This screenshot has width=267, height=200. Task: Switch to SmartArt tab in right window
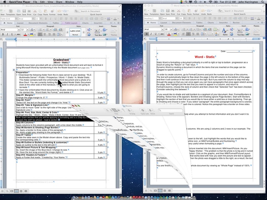(223, 22)
